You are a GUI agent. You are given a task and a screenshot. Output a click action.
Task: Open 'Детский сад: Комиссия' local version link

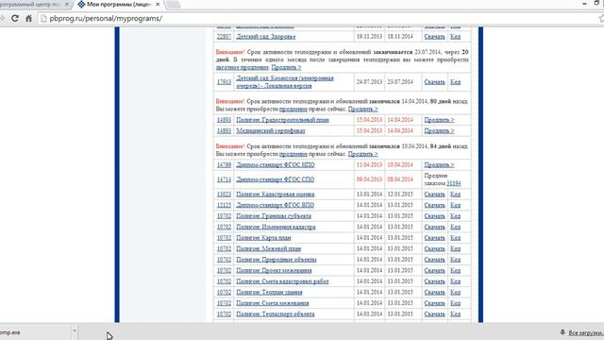(x=285, y=82)
